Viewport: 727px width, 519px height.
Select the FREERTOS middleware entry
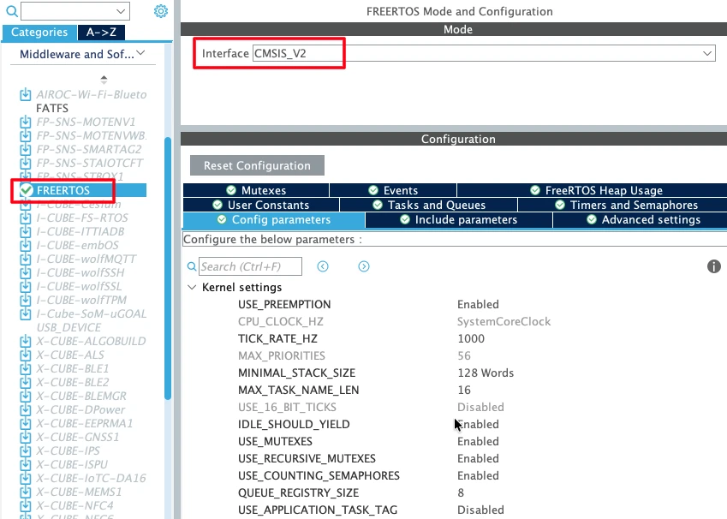point(65,190)
